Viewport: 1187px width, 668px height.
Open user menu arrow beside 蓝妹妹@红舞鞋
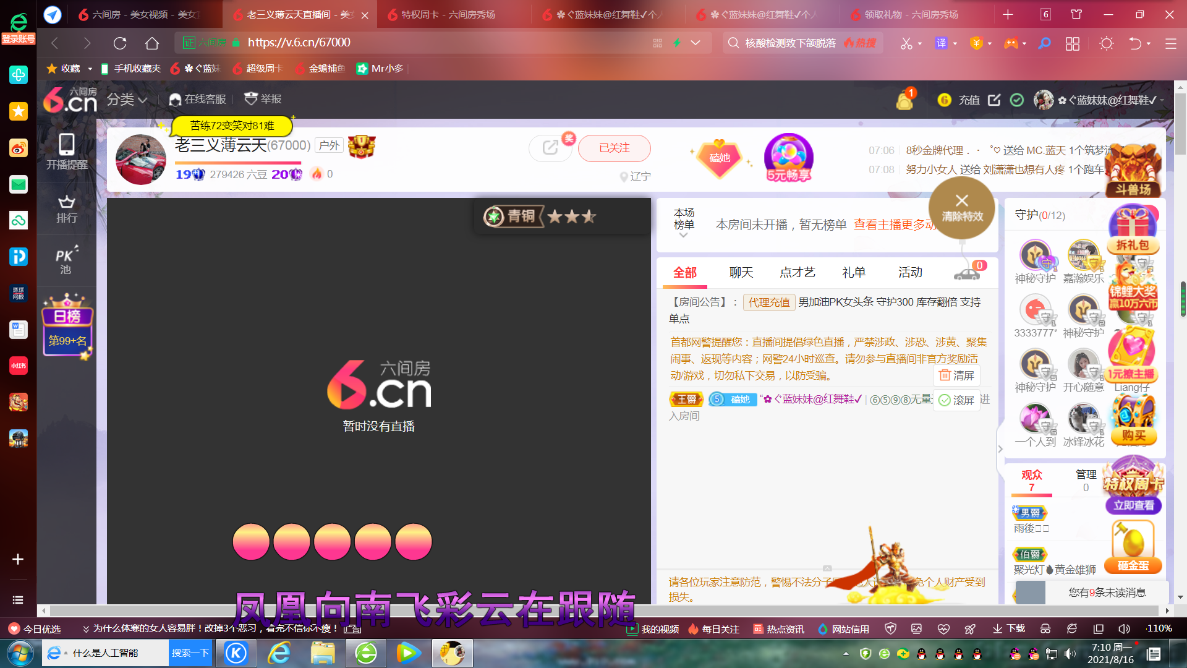coord(1162,100)
